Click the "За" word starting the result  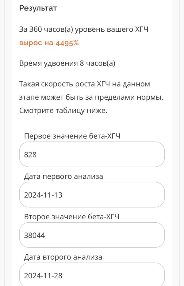click(x=23, y=30)
